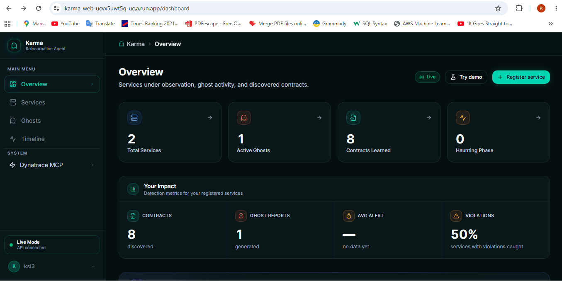Open the apps grid bookmarks shortcut
This screenshot has height=281, width=562.
[7, 24]
